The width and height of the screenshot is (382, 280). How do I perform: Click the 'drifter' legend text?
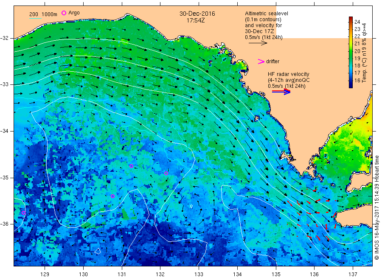point(272,62)
